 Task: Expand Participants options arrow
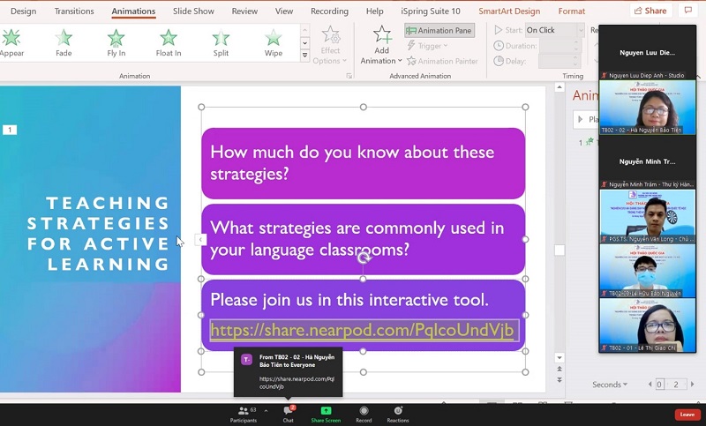[x=266, y=410]
